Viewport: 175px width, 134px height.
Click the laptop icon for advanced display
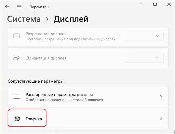[x=17, y=97]
